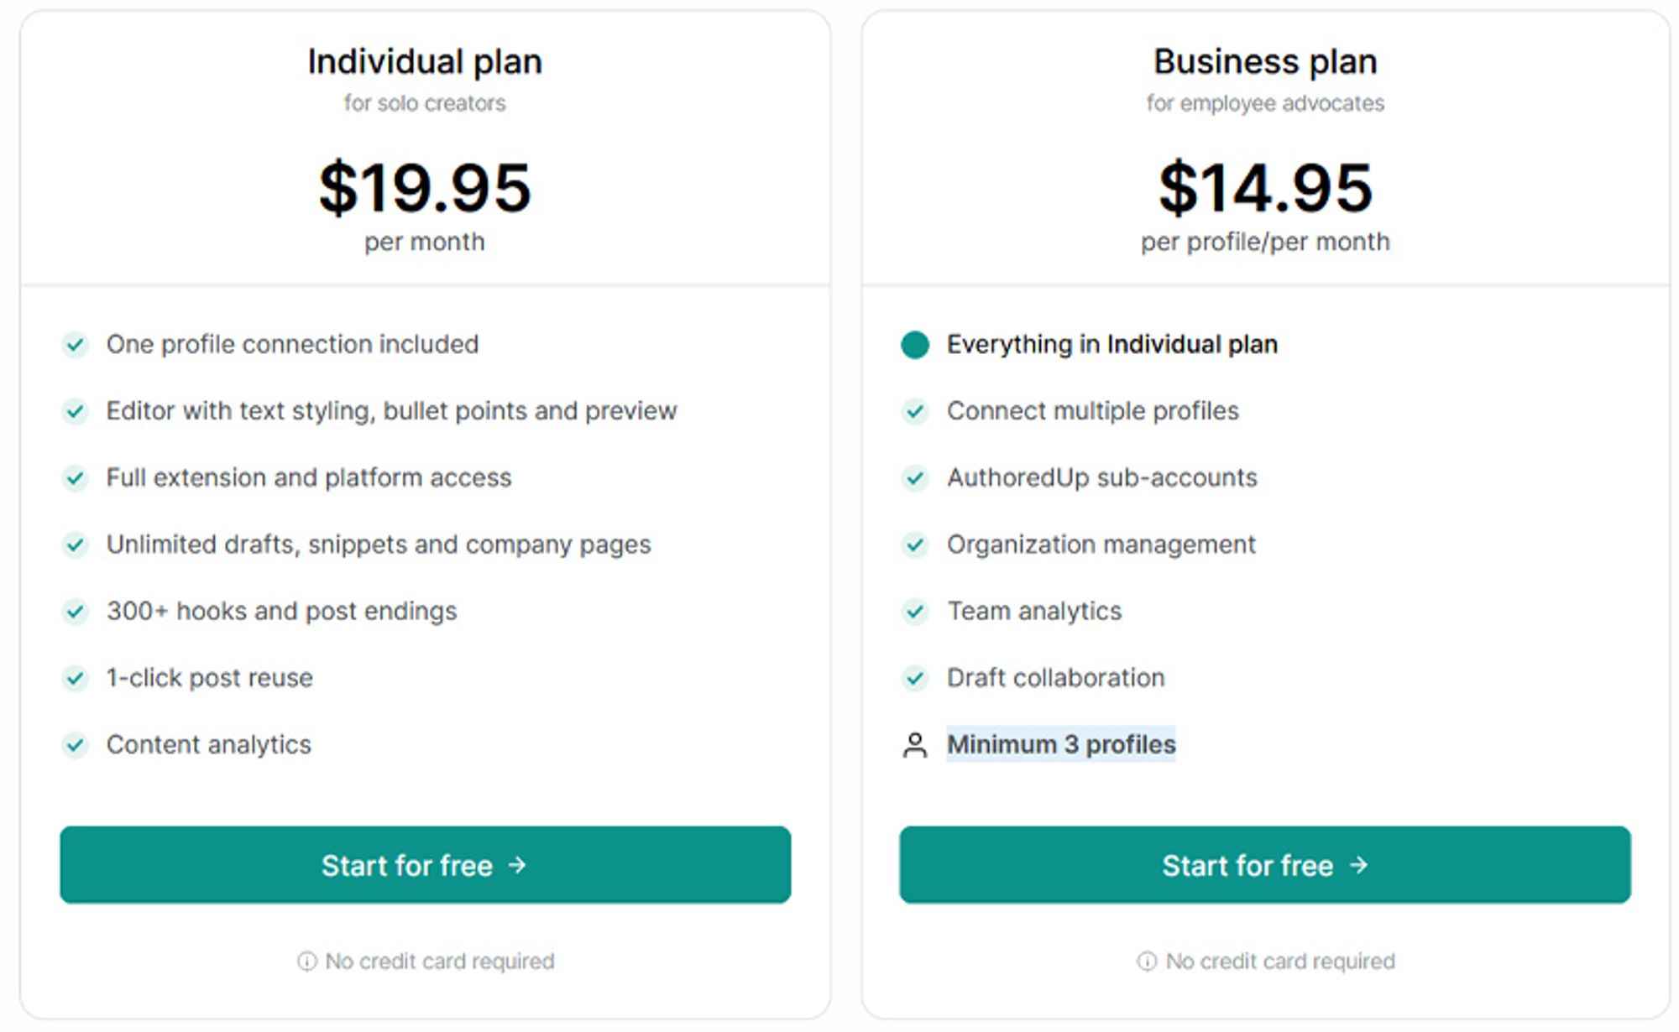Click the checkmark next to AuthoredUp sub-accounts

[915, 478]
